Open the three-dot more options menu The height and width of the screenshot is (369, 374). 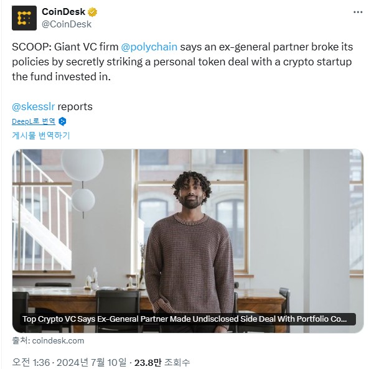(x=358, y=12)
